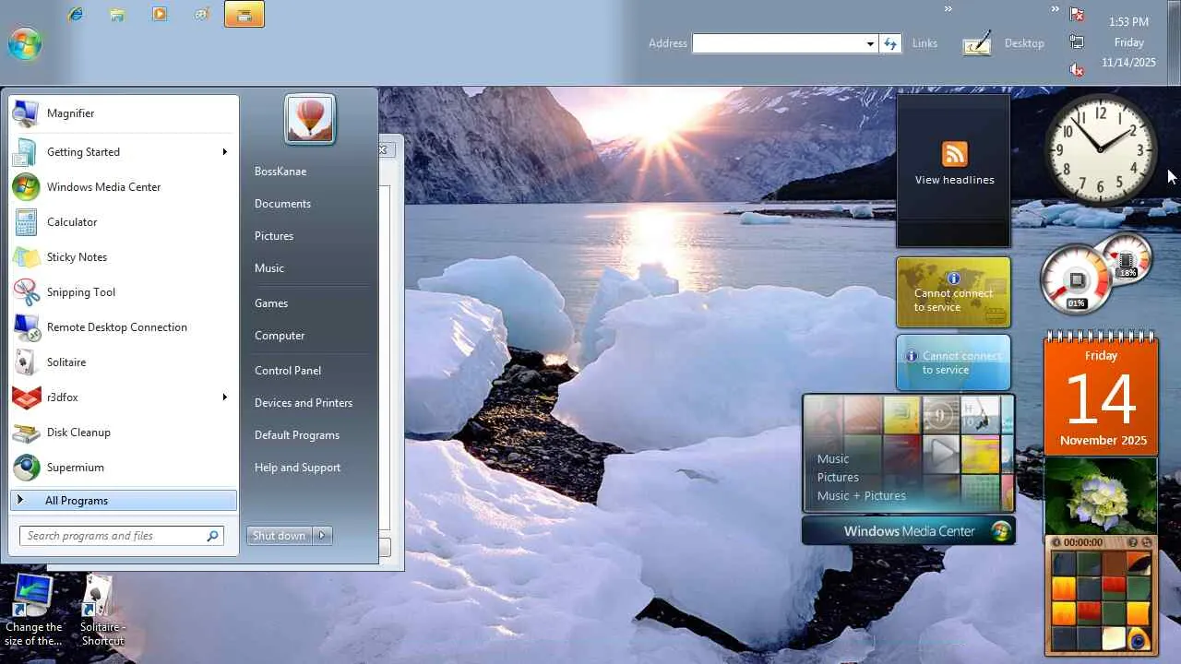Click the Address bar Go button

890,43
